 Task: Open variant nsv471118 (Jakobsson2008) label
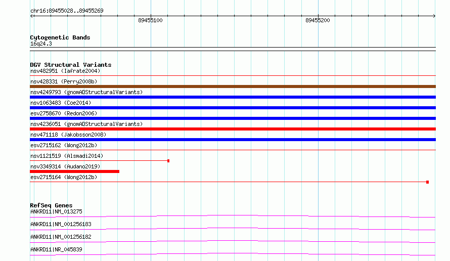[x=68, y=135]
